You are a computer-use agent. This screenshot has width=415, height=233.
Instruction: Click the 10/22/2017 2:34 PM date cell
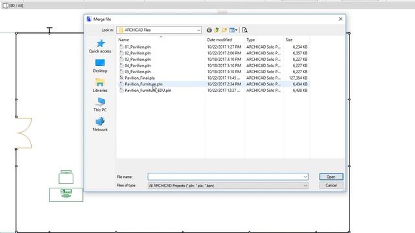pos(224,84)
